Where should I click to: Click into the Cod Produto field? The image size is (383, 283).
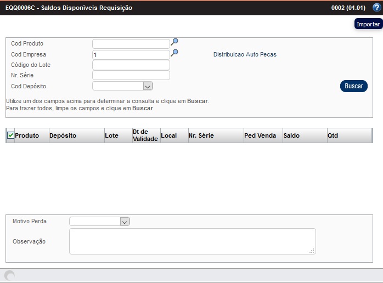pos(131,44)
